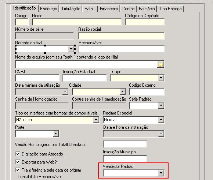
Task: Click the Versão Homologado Totall Checkout field
Action: point(125,144)
